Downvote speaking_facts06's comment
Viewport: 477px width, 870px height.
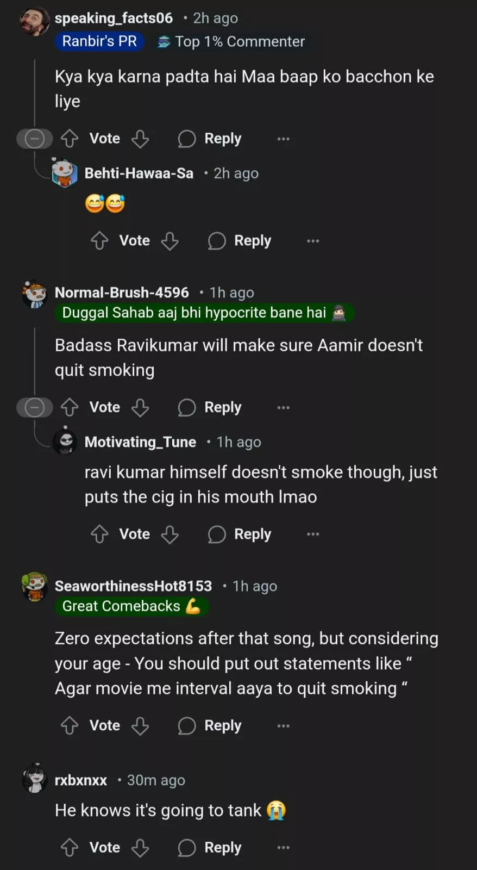(140, 139)
